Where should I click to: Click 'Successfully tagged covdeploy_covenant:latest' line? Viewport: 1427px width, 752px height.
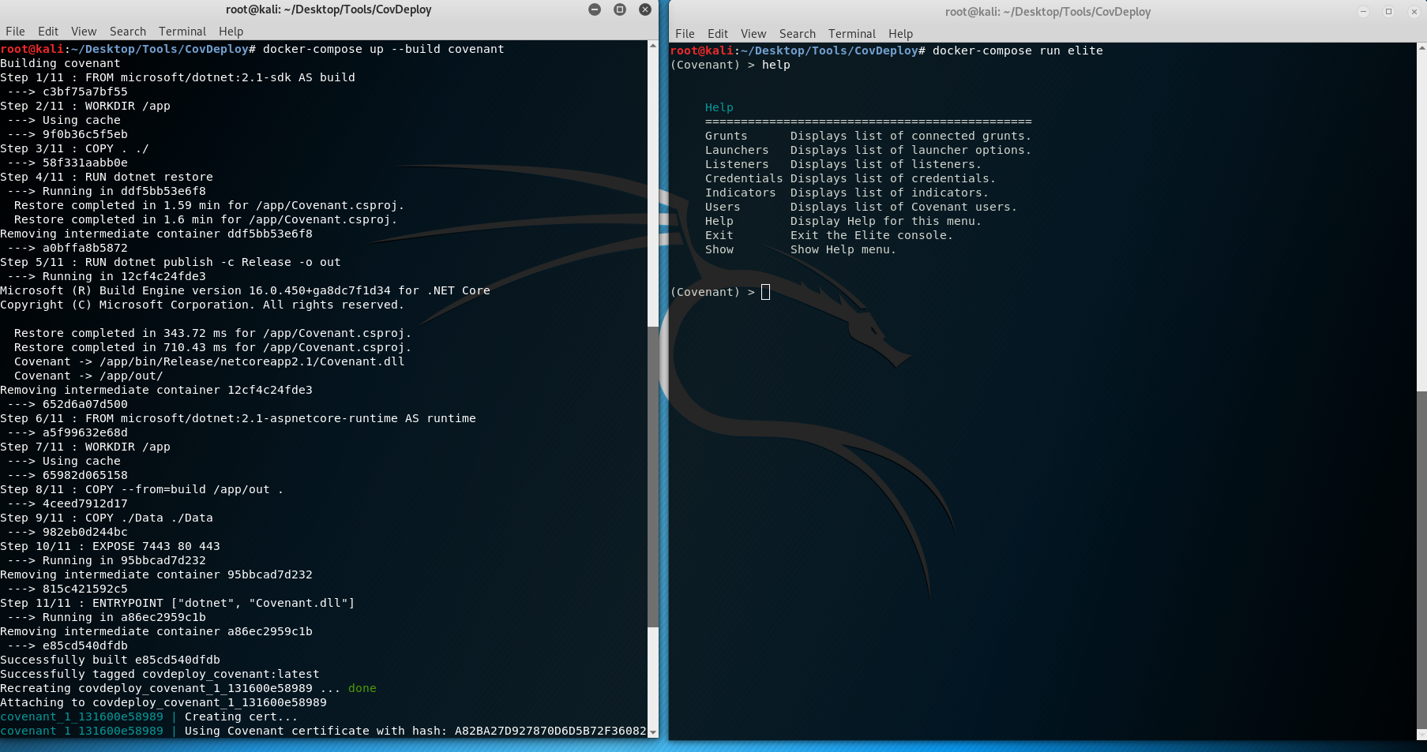pos(160,674)
